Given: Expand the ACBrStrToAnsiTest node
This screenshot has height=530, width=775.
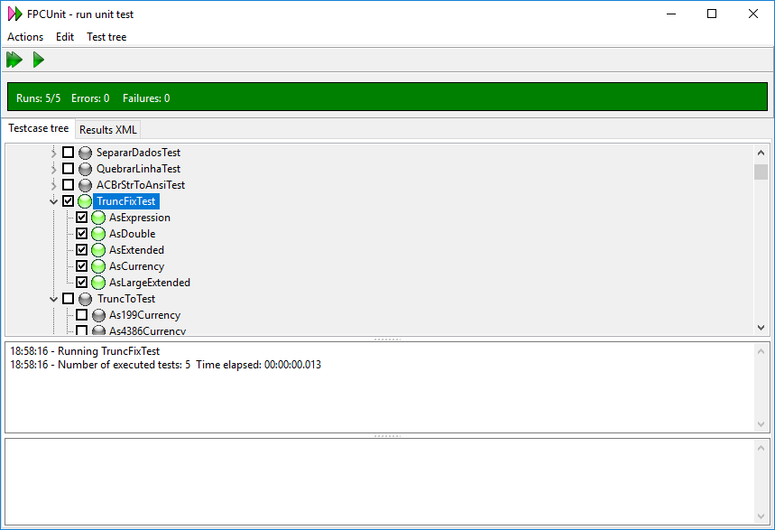Looking at the screenshot, I should click(54, 186).
